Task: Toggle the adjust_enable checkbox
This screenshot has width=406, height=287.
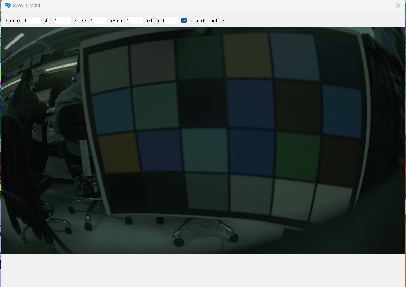Action: pos(184,20)
